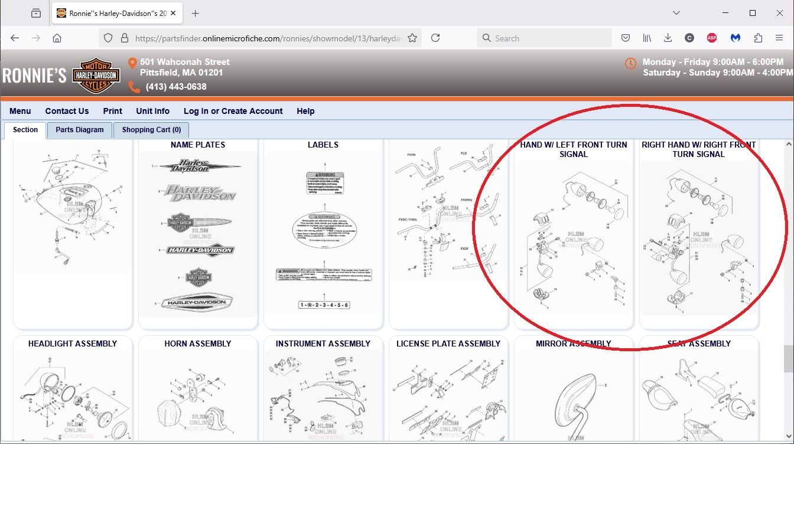Open the Firefox hamburger application menu
794x507 pixels.
tap(779, 38)
